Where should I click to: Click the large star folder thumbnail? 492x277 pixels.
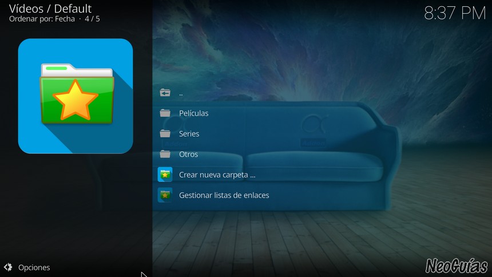tap(76, 96)
